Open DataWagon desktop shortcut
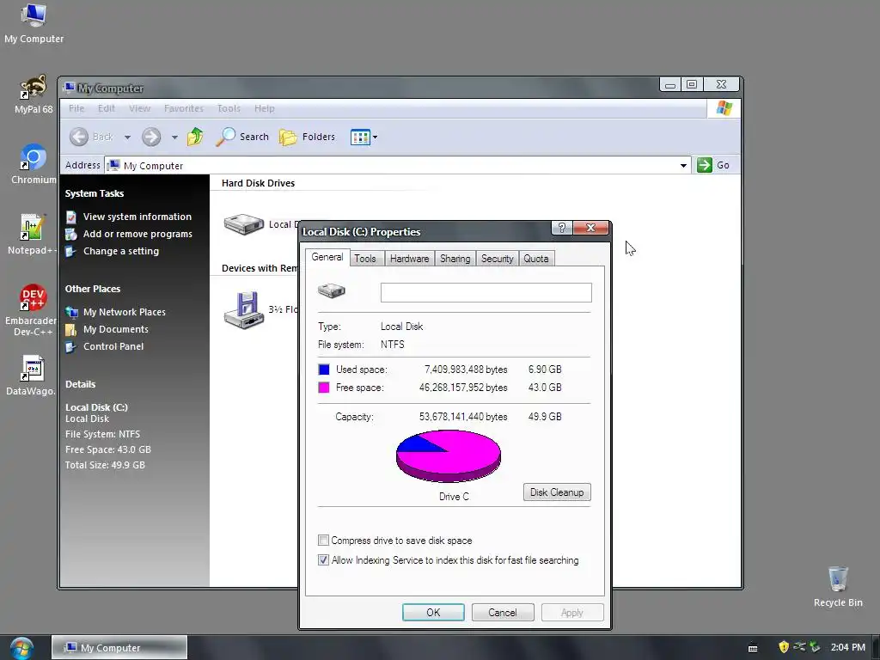Screen dimensions: 880x660 [33, 375]
